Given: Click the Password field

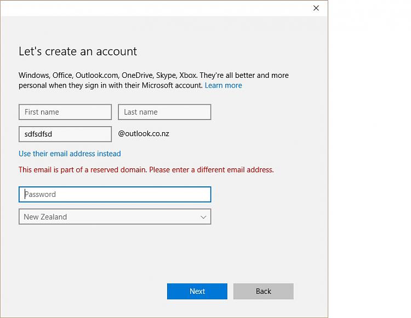Looking at the screenshot, I should point(115,194).
